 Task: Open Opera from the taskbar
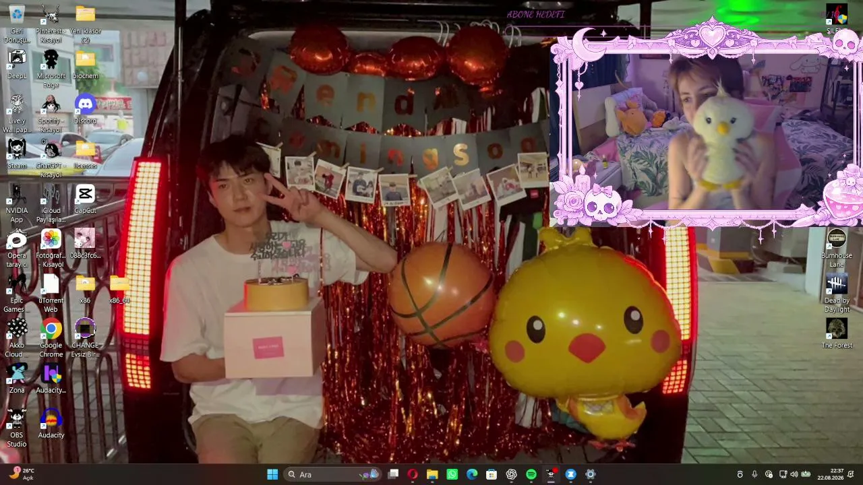[x=413, y=474]
